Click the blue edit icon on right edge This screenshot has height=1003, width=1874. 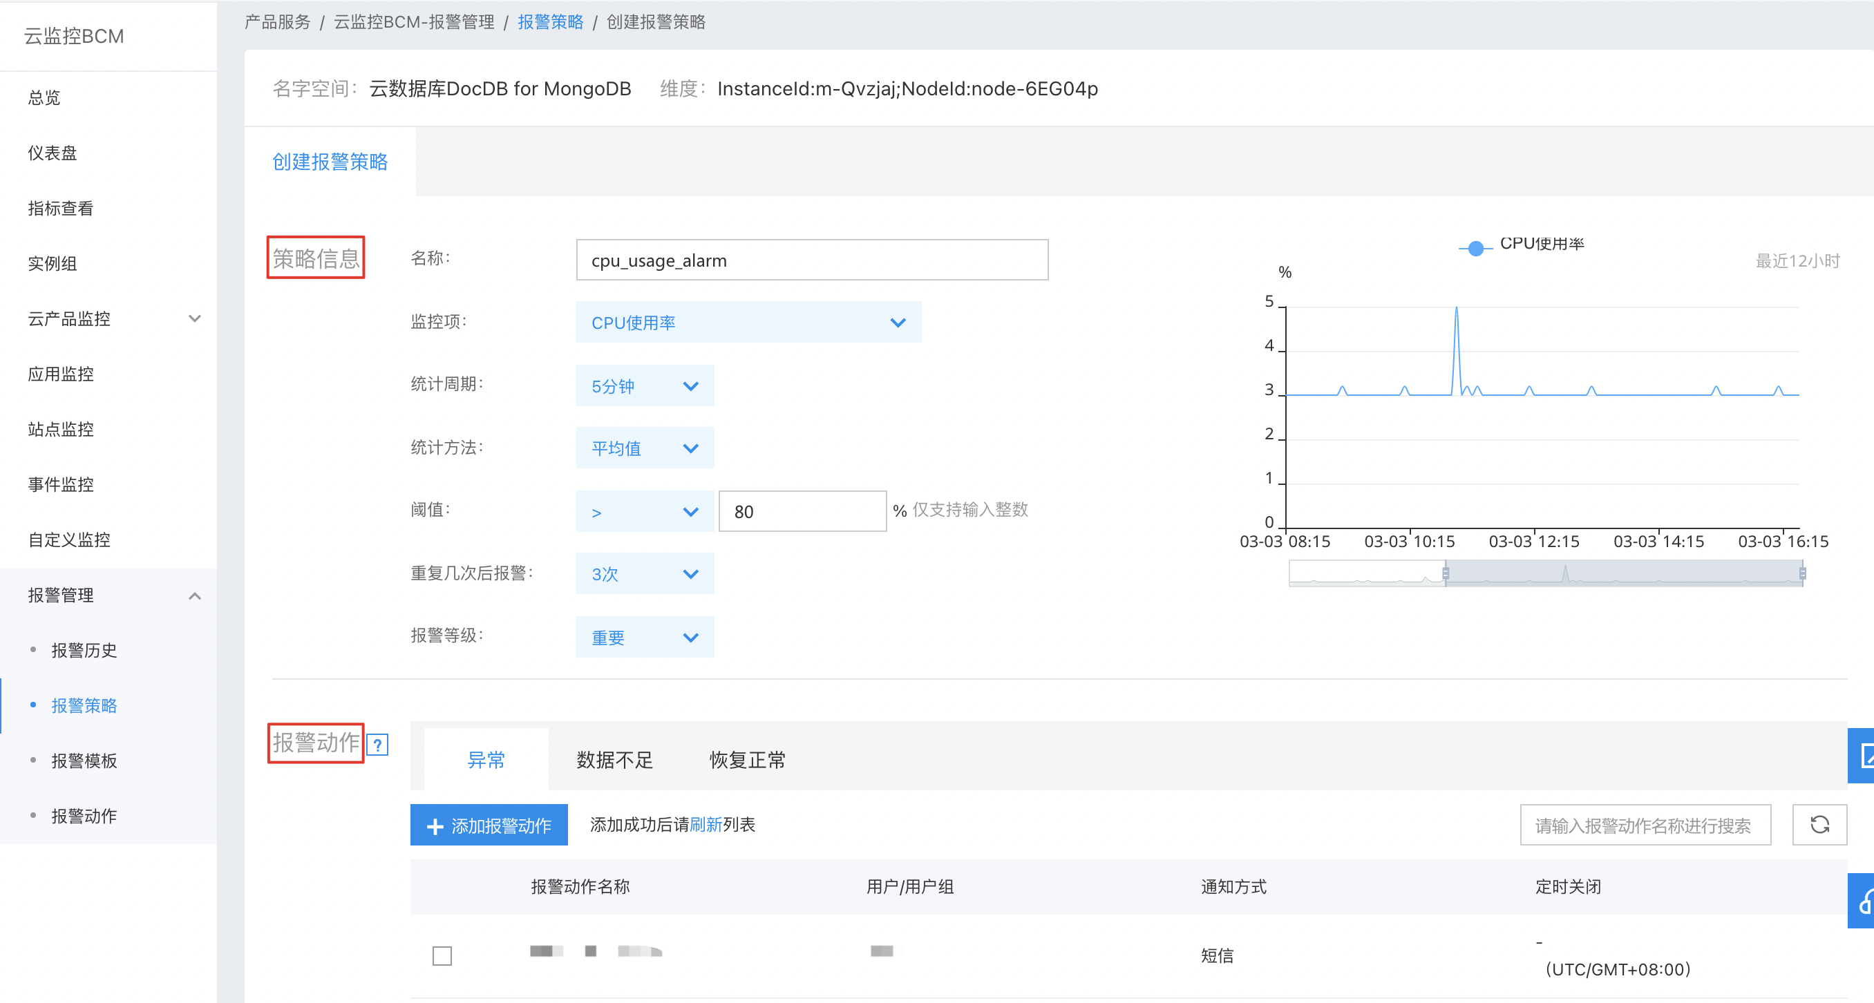coord(1862,755)
